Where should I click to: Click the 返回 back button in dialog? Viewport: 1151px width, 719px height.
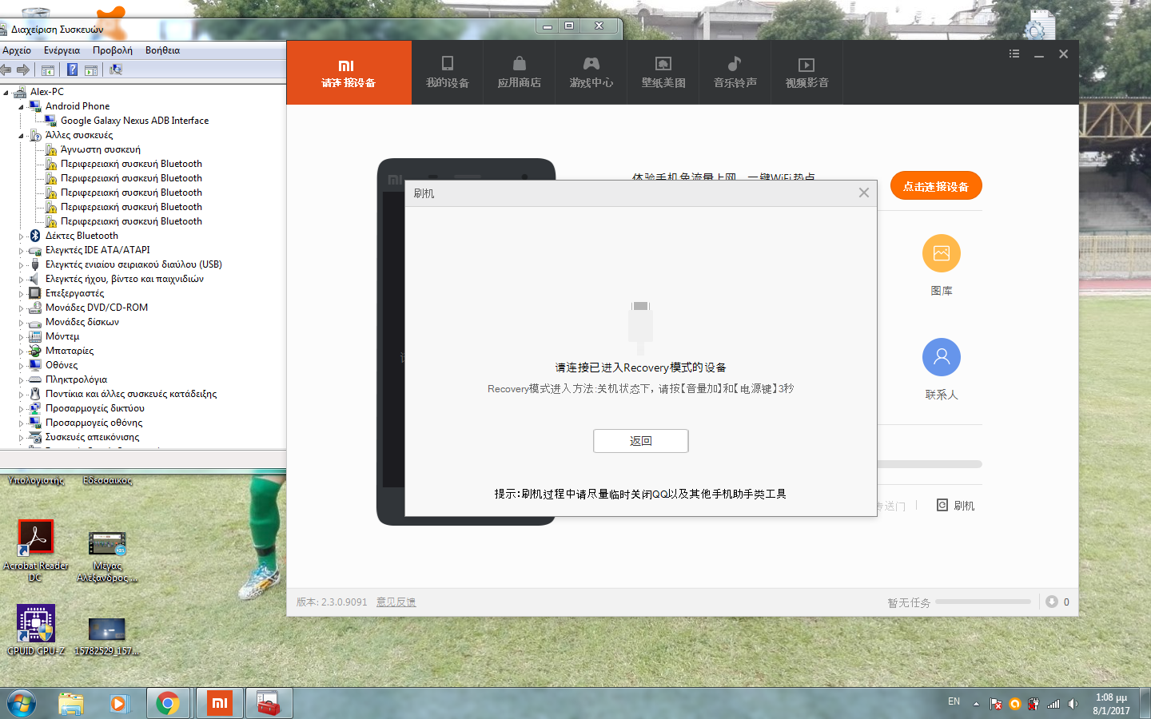tap(640, 441)
